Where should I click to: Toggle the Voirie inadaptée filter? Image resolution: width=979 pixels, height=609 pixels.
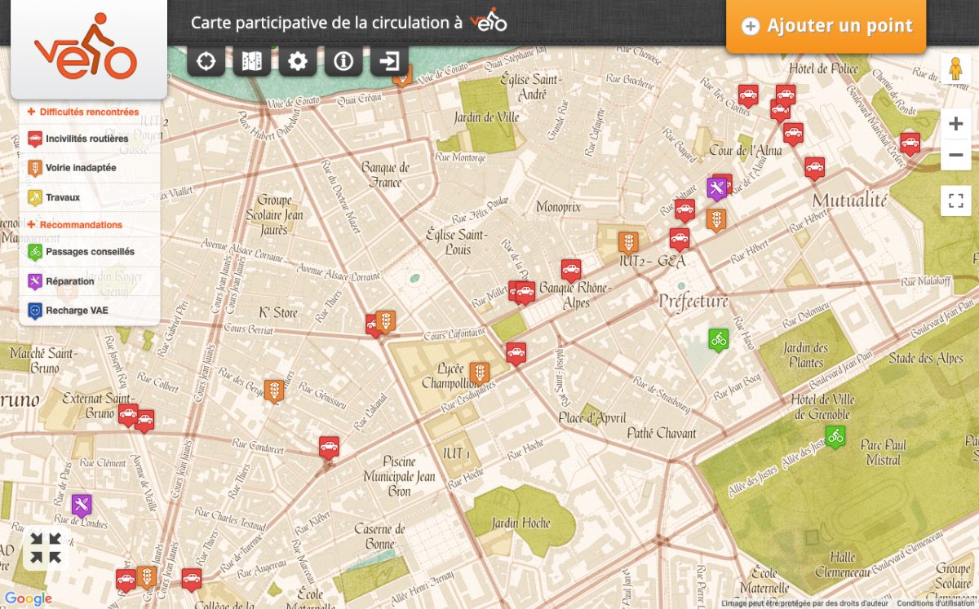[81, 168]
